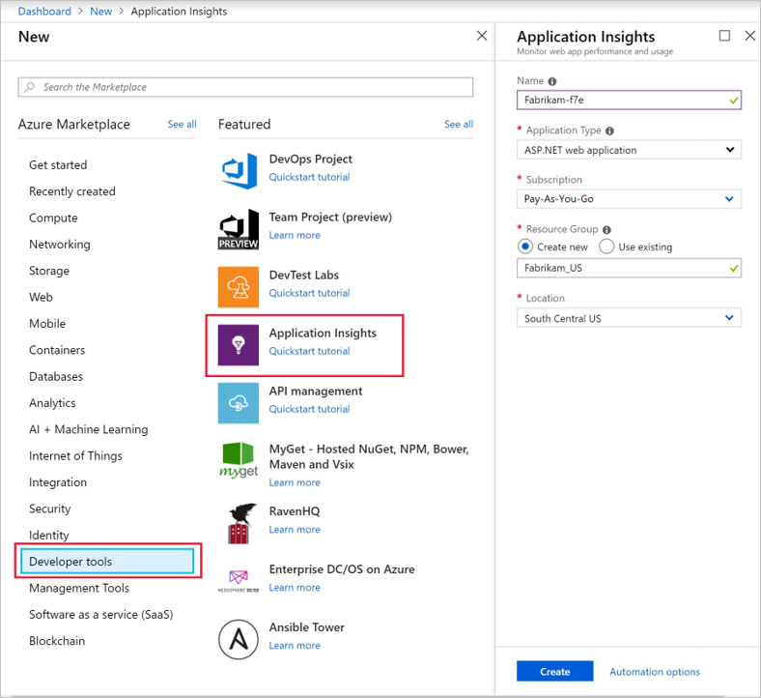
Task: Click the API management featured title
Action: 316,391
